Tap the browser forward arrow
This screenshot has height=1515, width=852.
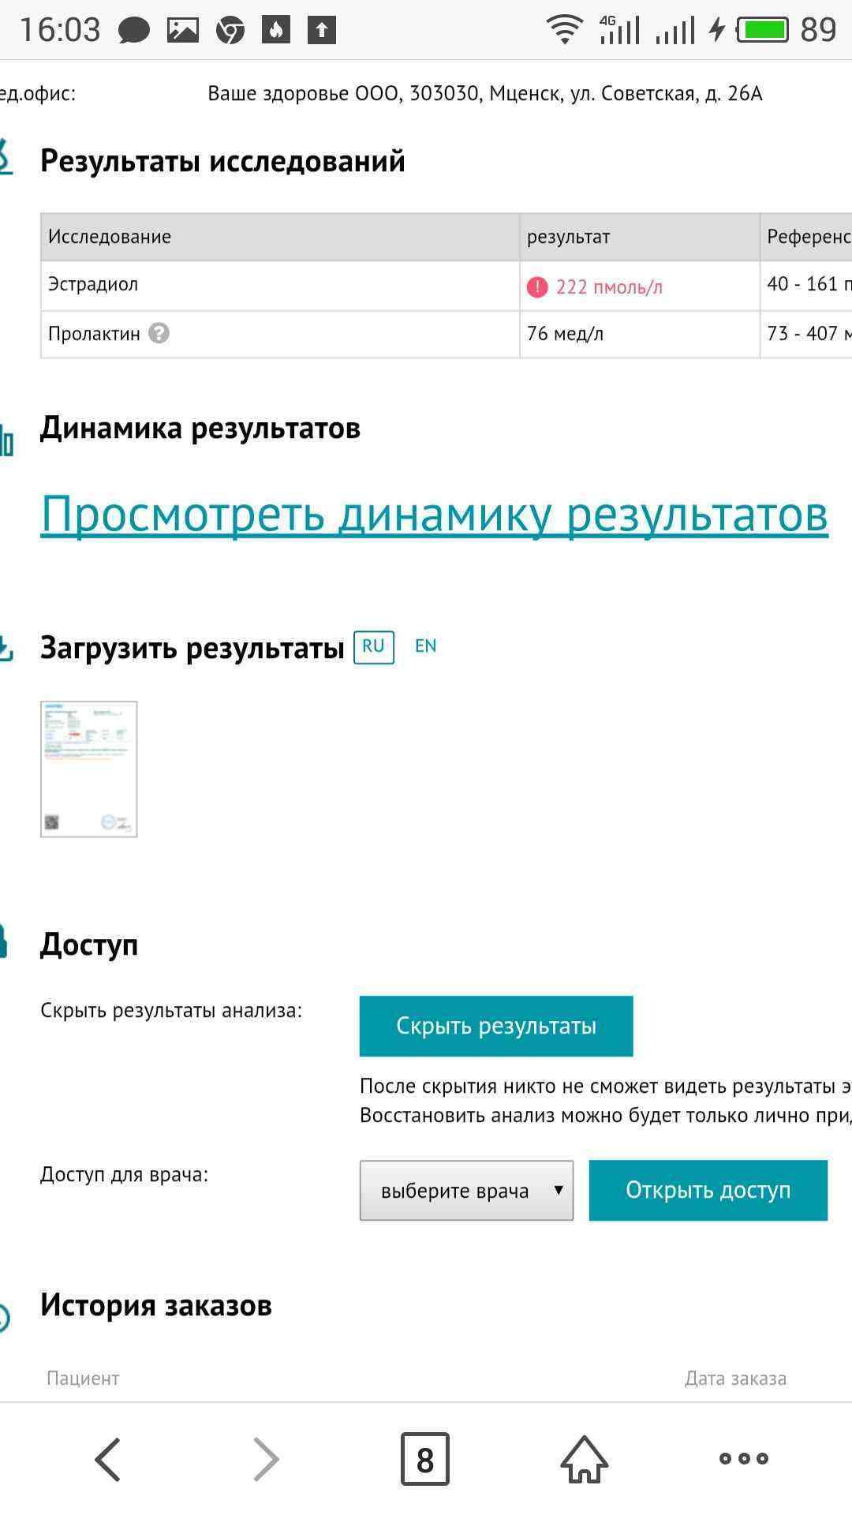click(266, 1459)
